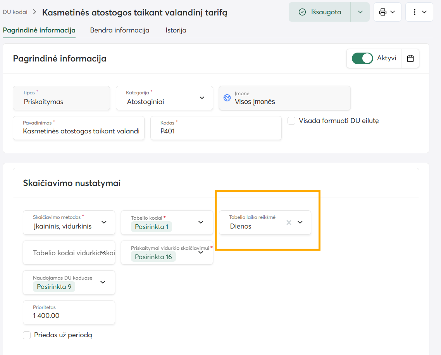Open the Tabelio laiko reikšmė dropdown arrow
The height and width of the screenshot is (355, 441).
pyautogui.click(x=300, y=222)
